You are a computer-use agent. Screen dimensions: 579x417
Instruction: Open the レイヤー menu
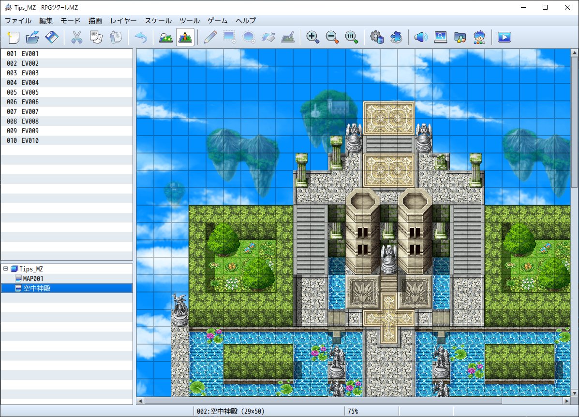[123, 21]
